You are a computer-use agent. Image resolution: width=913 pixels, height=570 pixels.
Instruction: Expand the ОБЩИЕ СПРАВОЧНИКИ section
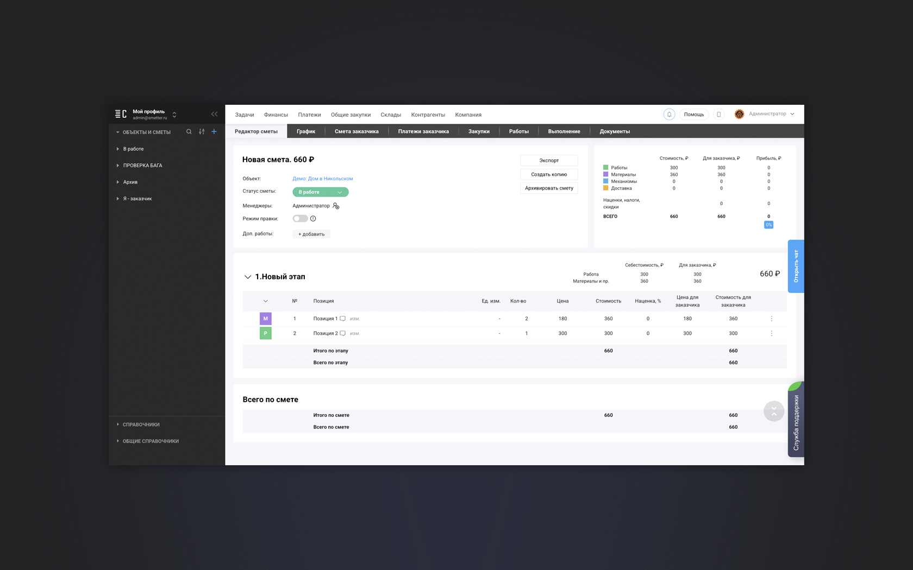(117, 441)
